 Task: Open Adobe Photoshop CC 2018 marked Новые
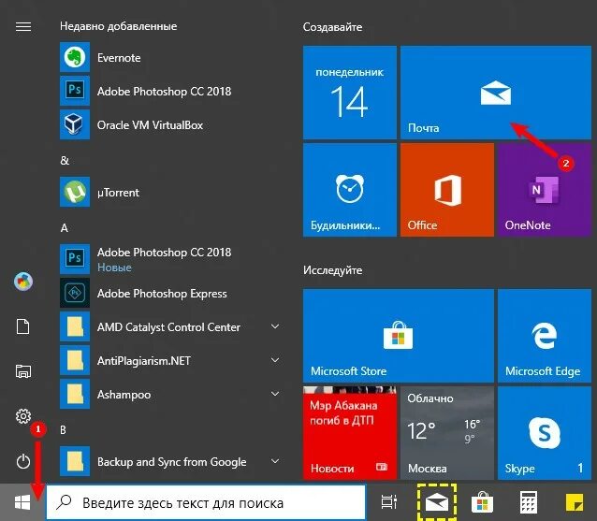click(171, 259)
